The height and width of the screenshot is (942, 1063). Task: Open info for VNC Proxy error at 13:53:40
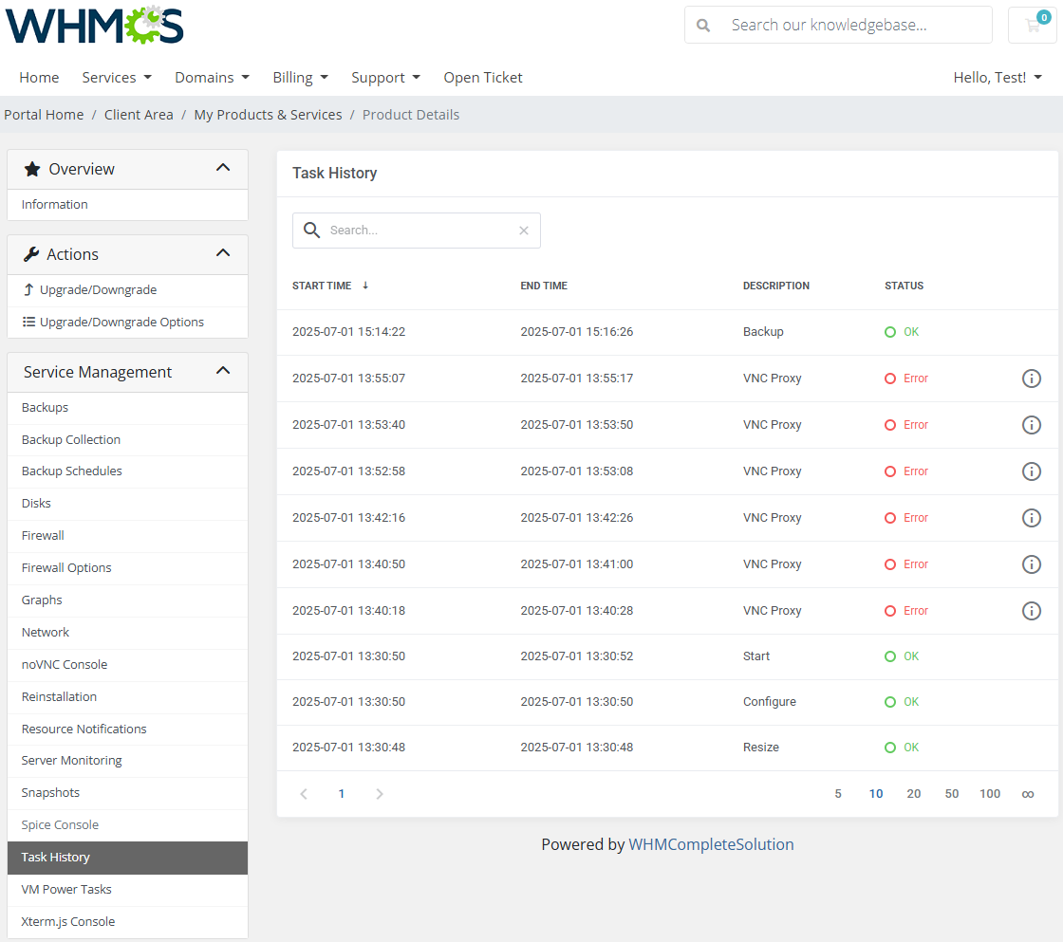pyautogui.click(x=1031, y=425)
